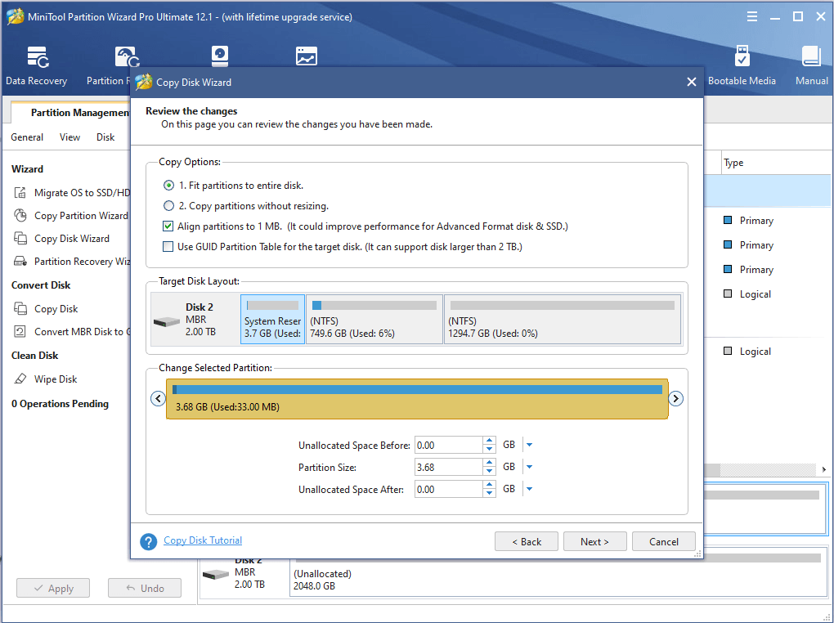Viewport: 834px width, 623px height.
Task: Show next partition with right arrow
Action: click(675, 398)
